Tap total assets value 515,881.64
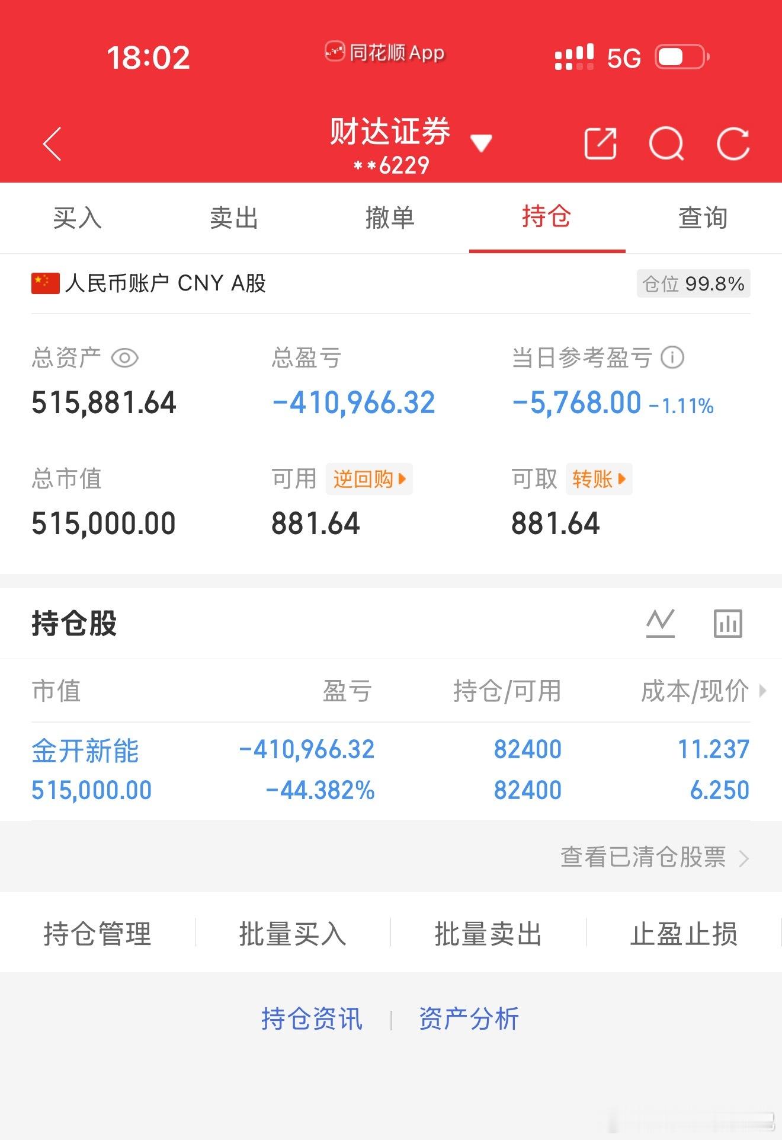This screenshot has height=1140, width=782. pyautogui.click(x=104, y=403)
